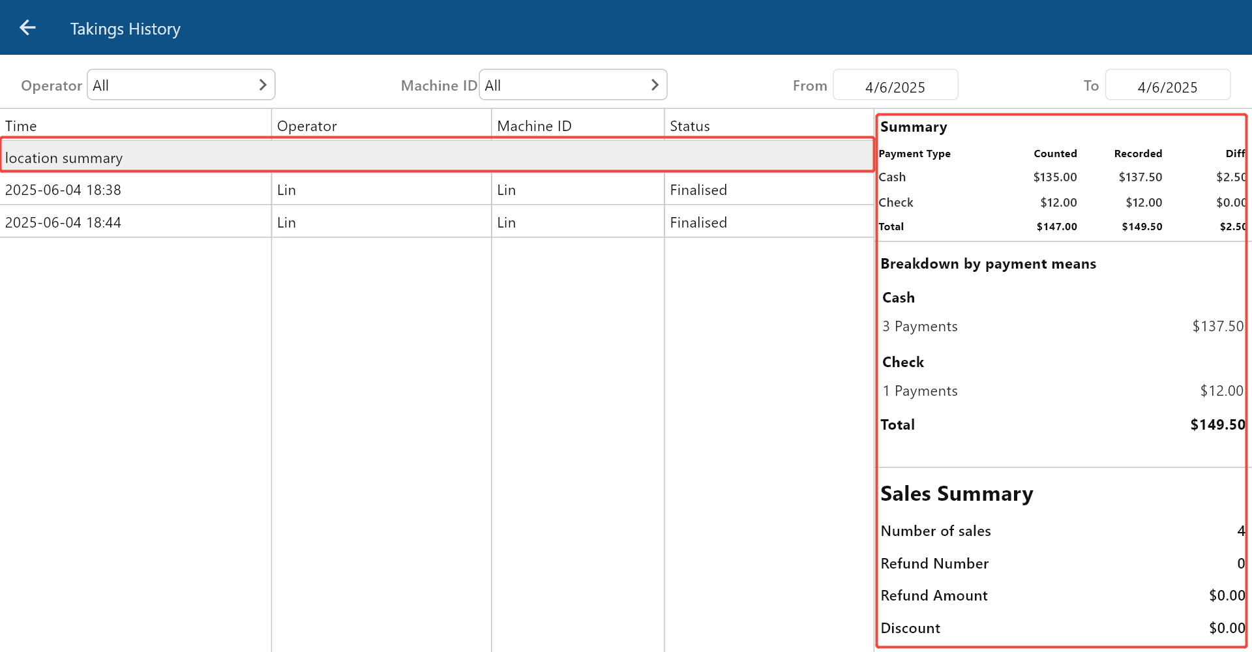The width and height of the screenshot is (1252, 652).
Task: Click the back arrow icon
Action: click(27, 27)
